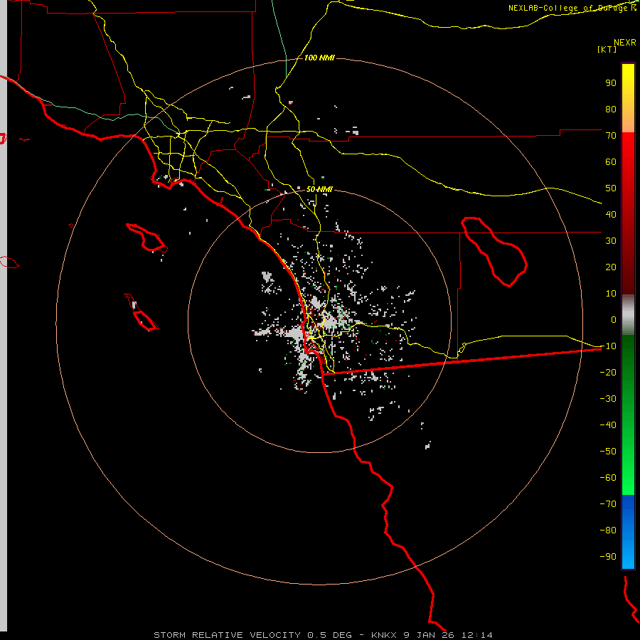Pick the gray zero-velocity segment of the color bar

point(628,315)
